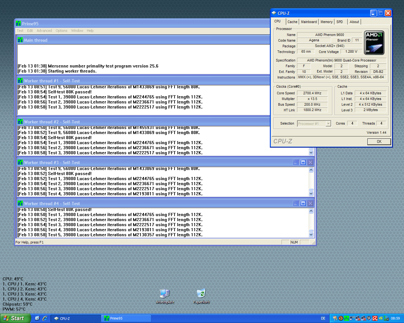Click the wireless network computer tray icon
404x323 pixels.
pyautogui.click(x=352, y=318)
